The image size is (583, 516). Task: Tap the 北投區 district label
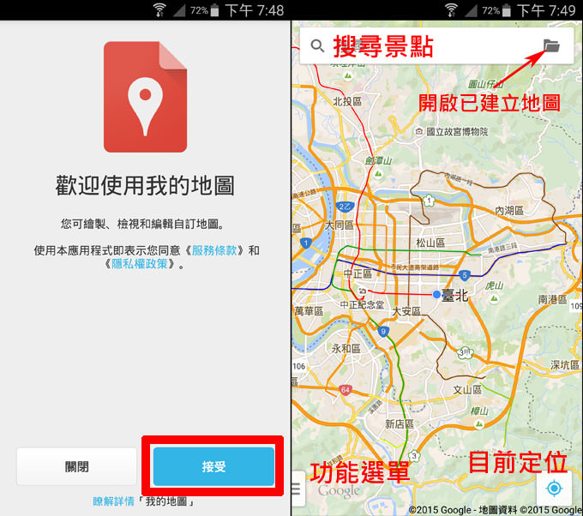(347, 101)
